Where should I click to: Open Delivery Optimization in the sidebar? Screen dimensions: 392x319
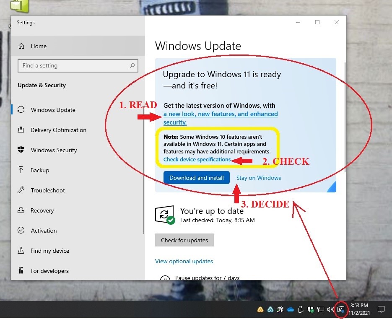click(x=58, y=130)
